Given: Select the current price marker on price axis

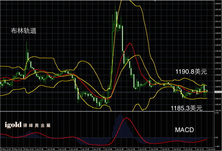Looking at the screenshot, I should click(218, 92).
